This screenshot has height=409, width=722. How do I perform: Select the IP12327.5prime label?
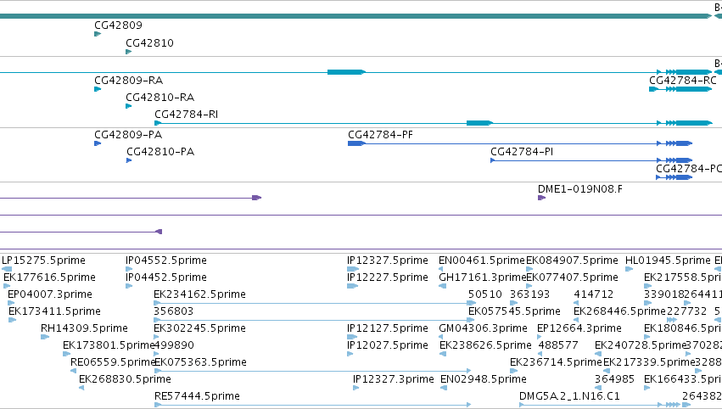pos(388,261)
